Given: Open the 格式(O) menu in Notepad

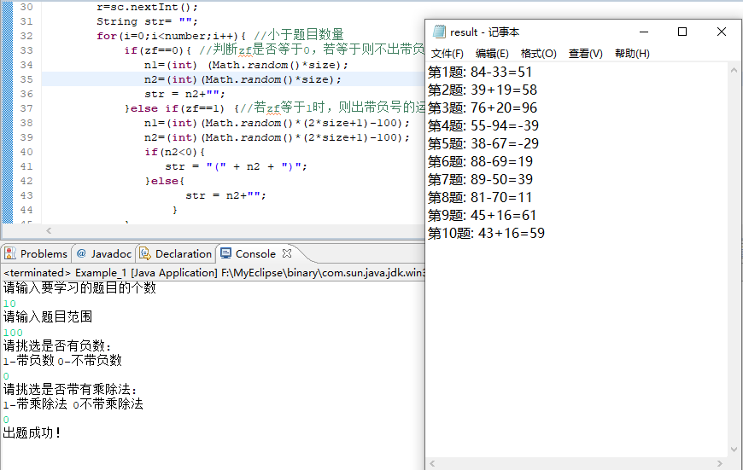Looking at the screenshot, I should (538, 54).
